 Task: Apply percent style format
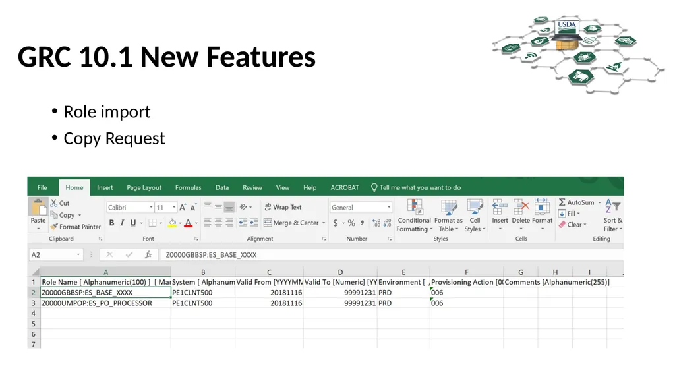(x=351, y=223)
